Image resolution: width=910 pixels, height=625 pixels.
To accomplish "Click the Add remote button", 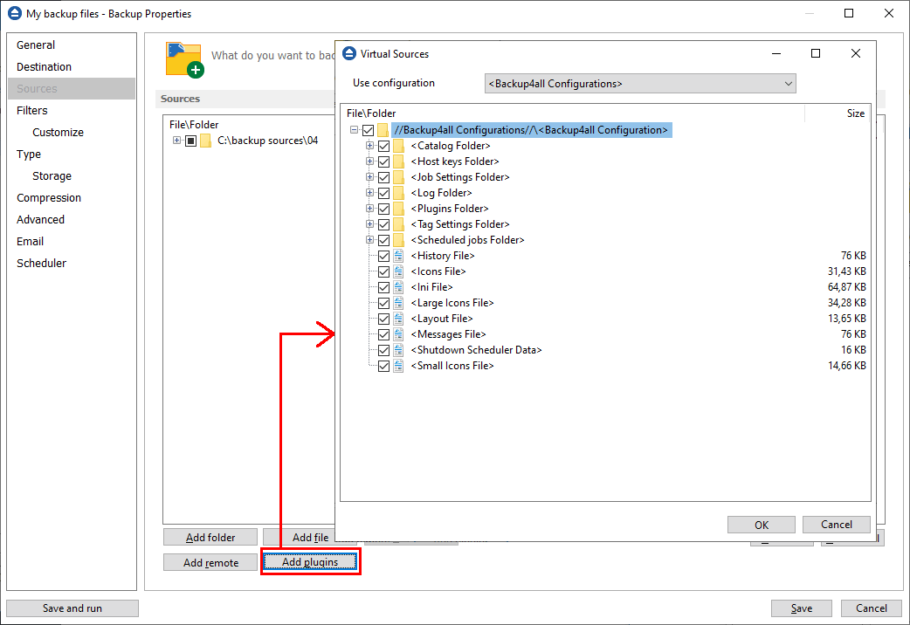I will tap(210, 562).
